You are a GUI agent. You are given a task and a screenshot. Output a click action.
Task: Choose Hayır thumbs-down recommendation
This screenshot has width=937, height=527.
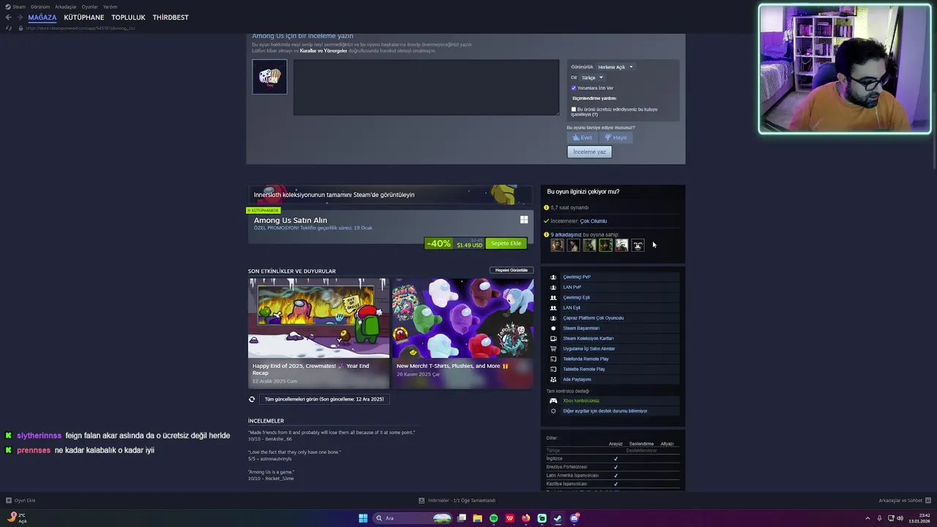pos(616,138)
